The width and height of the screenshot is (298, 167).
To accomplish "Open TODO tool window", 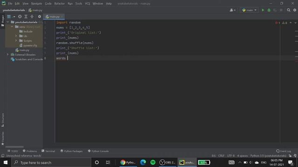I will point(13,151).
